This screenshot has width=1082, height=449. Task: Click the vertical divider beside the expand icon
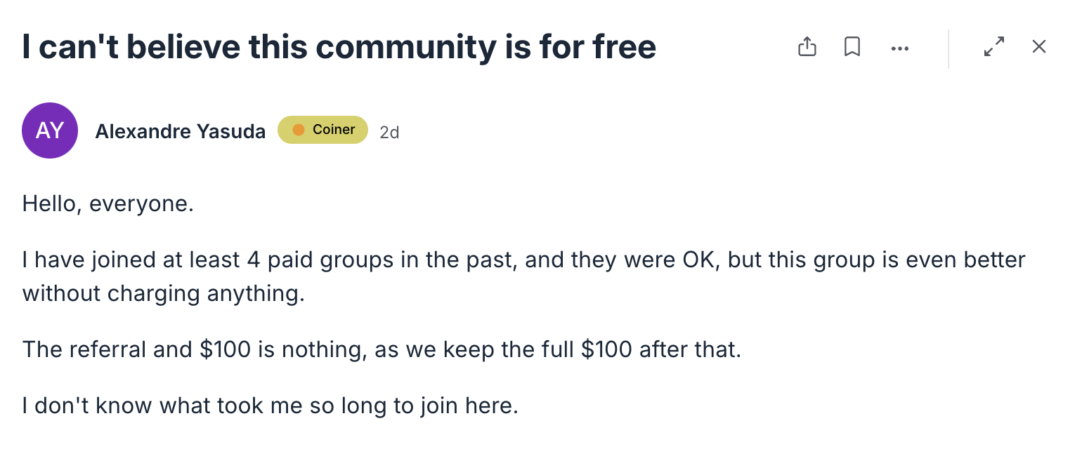pyautogui.click(x=949, y=48)
